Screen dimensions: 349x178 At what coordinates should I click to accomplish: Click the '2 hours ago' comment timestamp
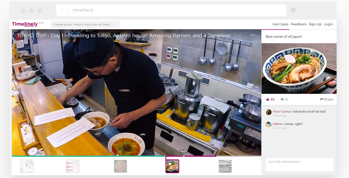coord(280,128)
